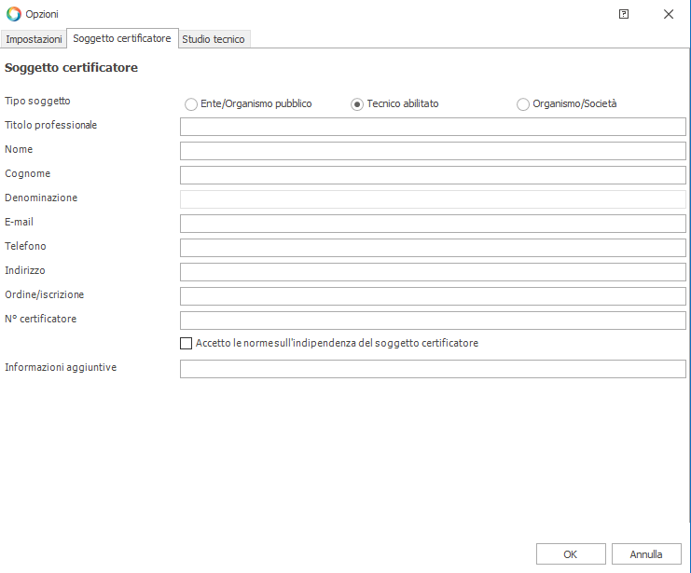
Task: Switch to the Impostazioni tab
Action: pyautogui.click(x=34, y=39)
